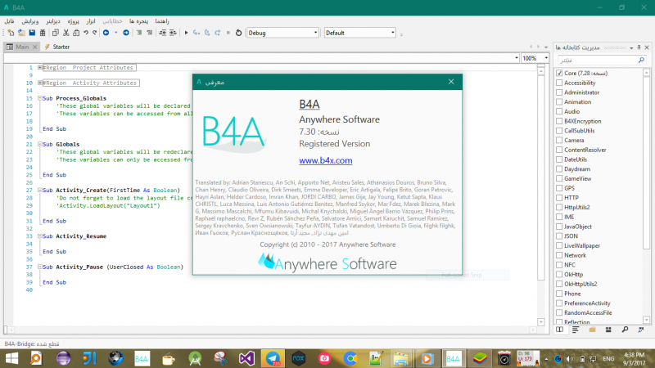The width and height of the screenshot is (655, 368).
Task: Expand the Project Attributes region
Action: point(39,67)
